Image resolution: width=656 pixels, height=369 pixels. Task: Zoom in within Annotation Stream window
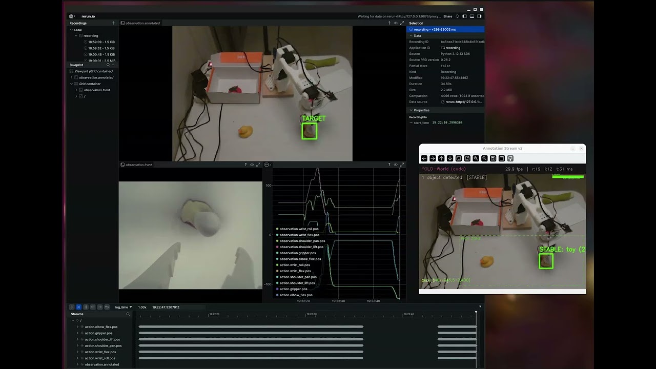476,158
